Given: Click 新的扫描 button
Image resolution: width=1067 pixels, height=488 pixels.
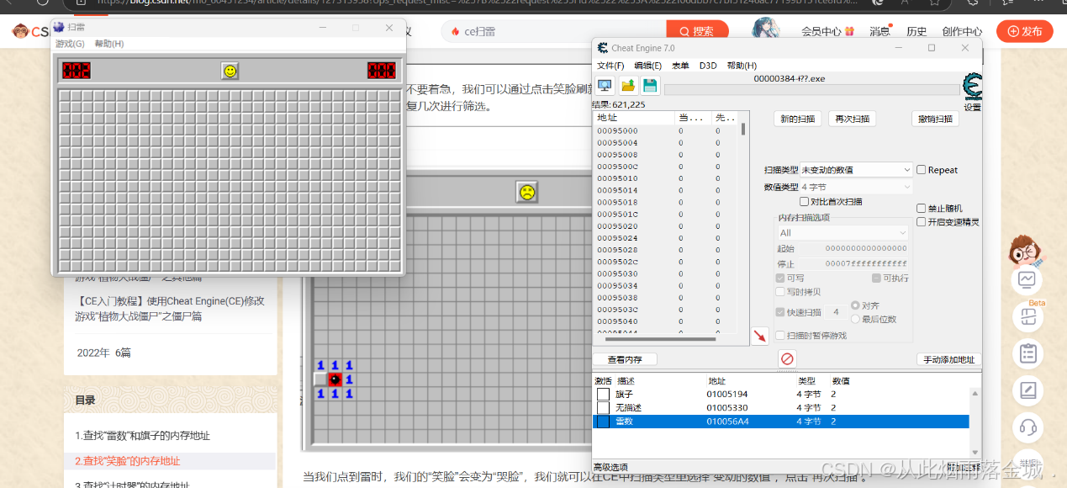Looking at the screenshot, I should coord(797,119).
